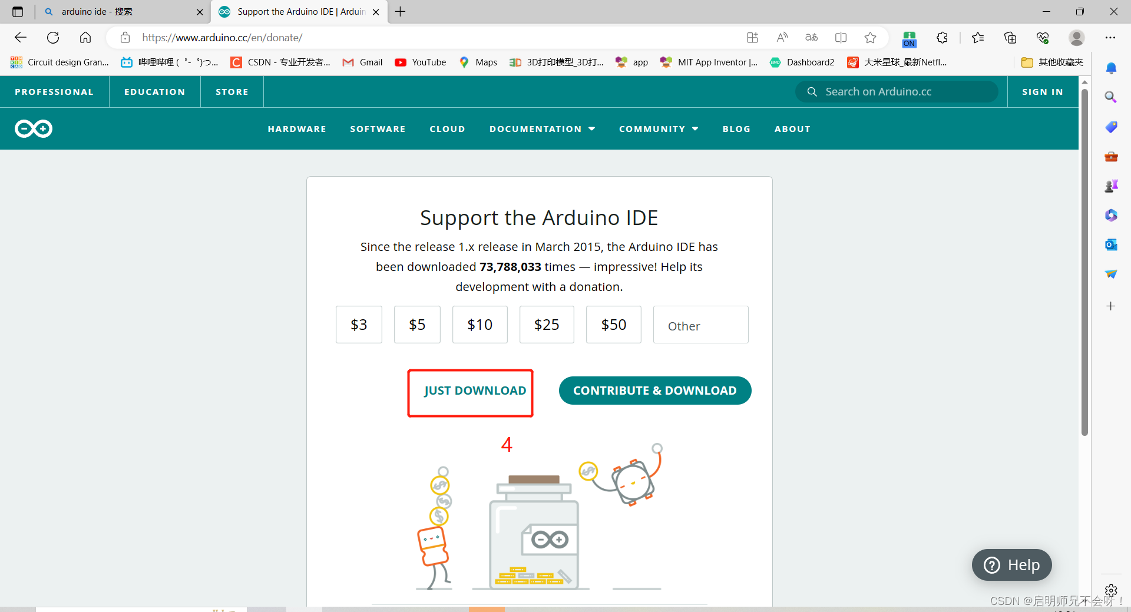The image size is (1131, 612).
Task: Add this page to favorites star
Action: click(x=871, y=38)
